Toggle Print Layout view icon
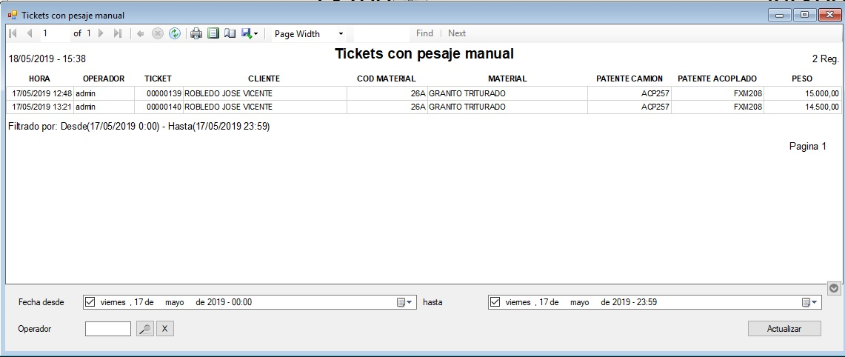This screenshot has width=845, height=357. 213,33
